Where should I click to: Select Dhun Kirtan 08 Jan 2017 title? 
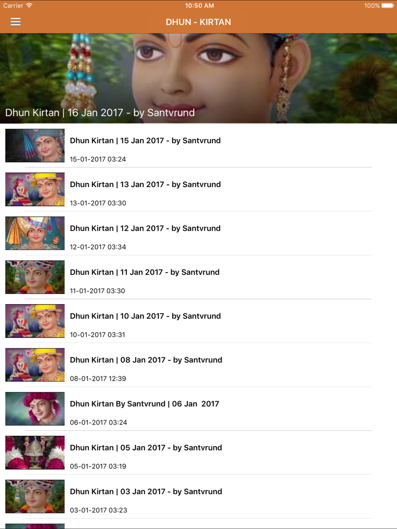pyautogui.click(x=146, y=360)
